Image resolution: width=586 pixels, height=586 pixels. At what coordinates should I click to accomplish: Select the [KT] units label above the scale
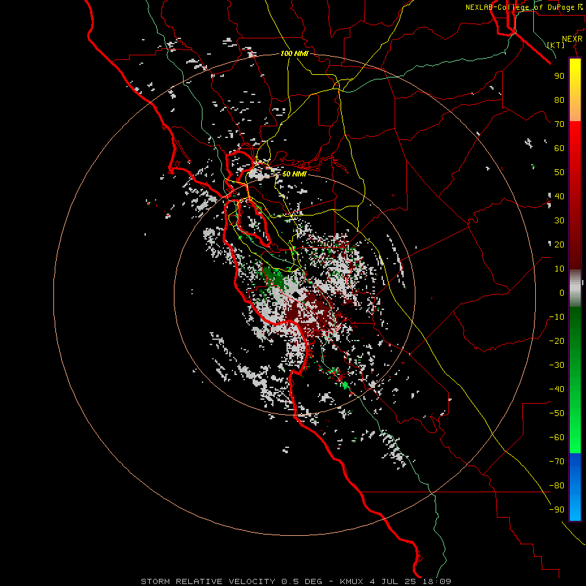coord(555,45)
